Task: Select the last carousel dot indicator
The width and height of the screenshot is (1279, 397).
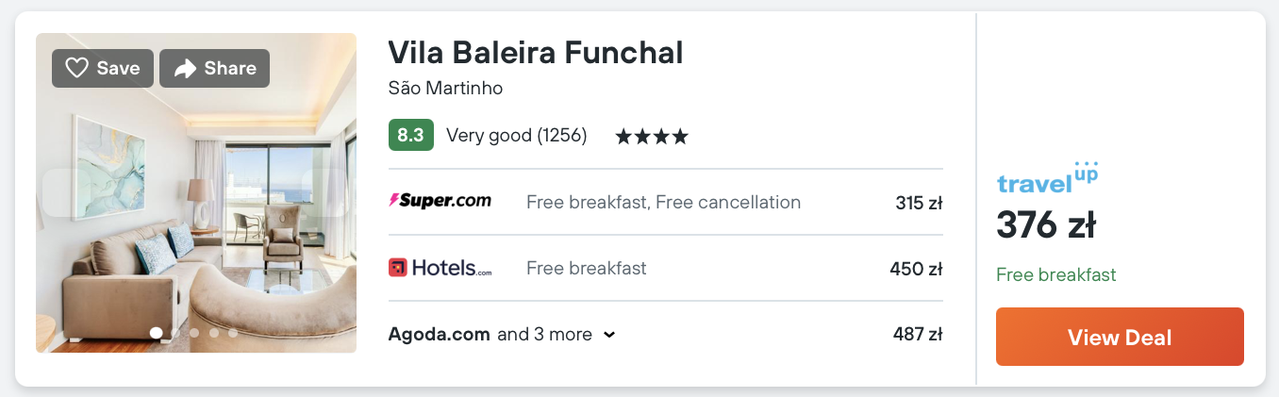Action: click(x=233, y=333)
